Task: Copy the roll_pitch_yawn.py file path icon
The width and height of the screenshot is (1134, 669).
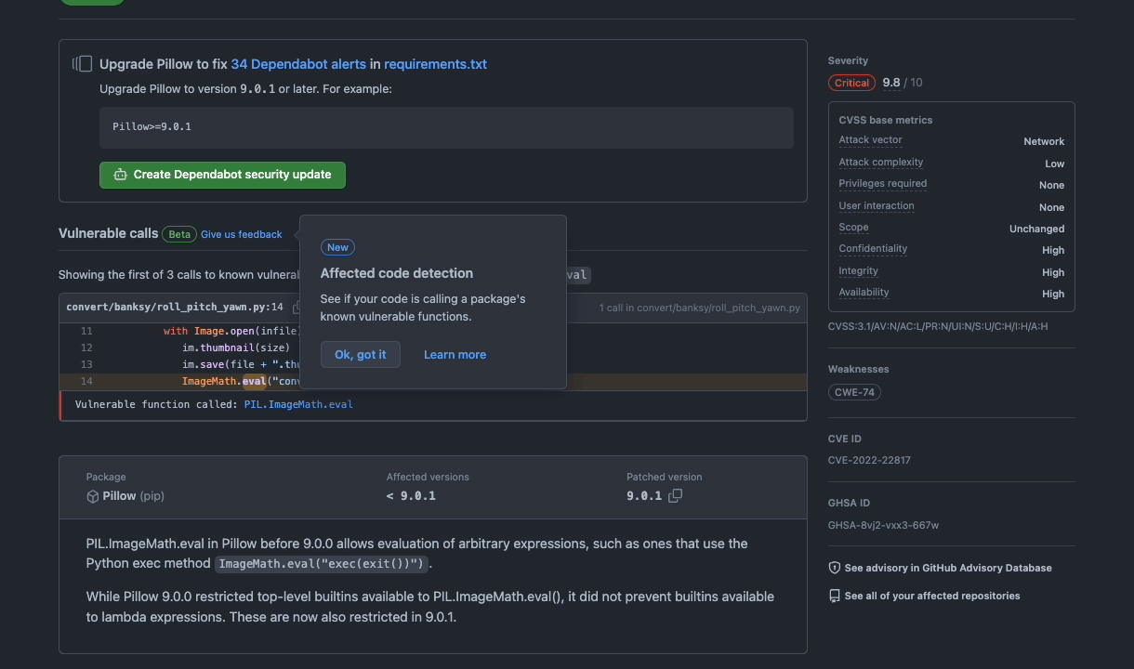Action: pos(296,308)
